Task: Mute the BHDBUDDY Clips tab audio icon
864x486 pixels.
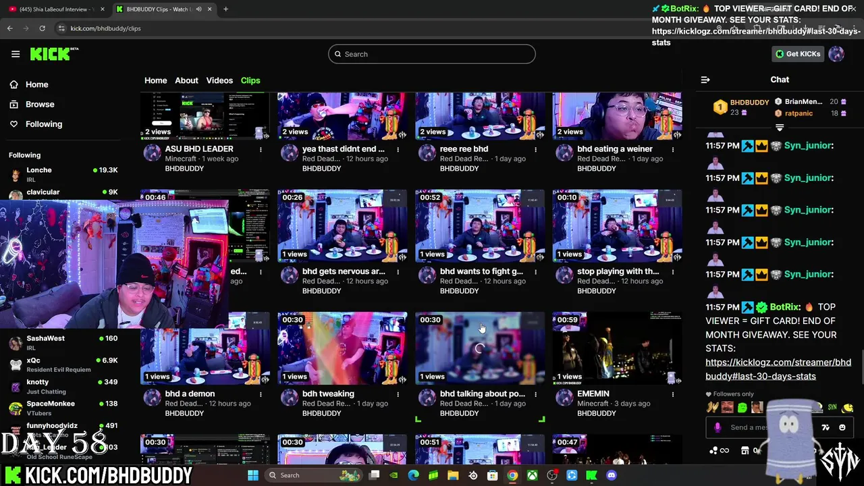Action: click(198, 9)
